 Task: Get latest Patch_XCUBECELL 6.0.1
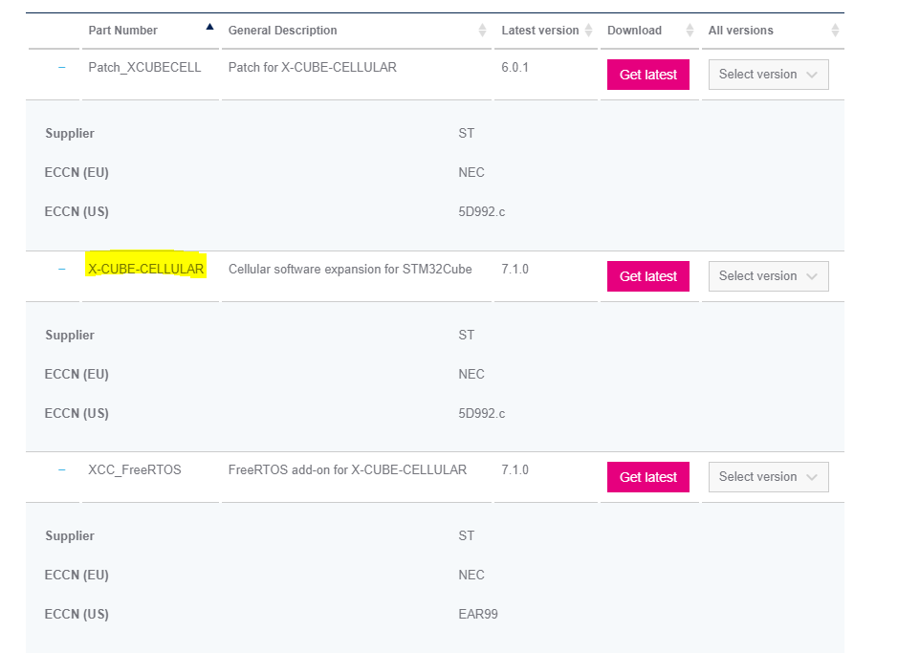click(648, 75)
